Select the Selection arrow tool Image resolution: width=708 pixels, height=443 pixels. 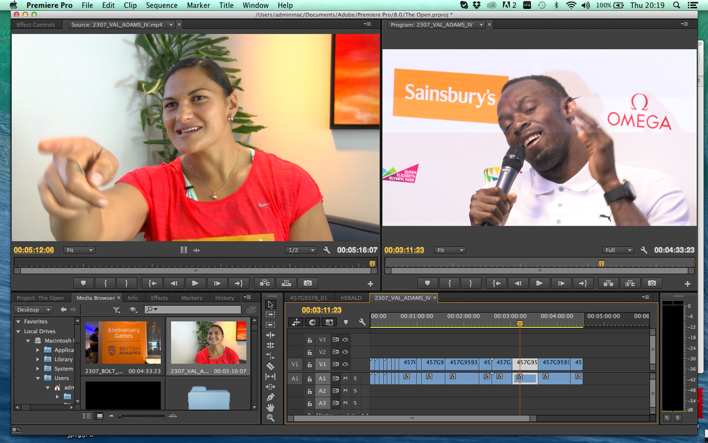271,304
